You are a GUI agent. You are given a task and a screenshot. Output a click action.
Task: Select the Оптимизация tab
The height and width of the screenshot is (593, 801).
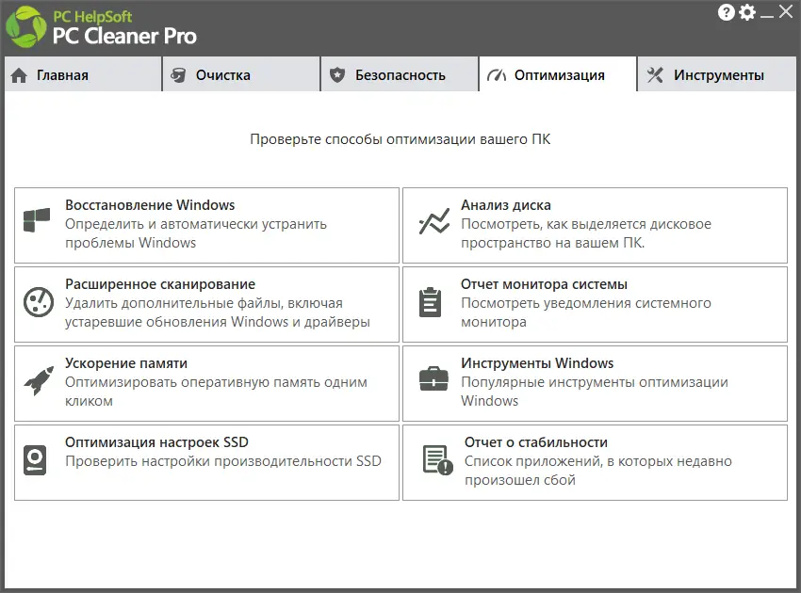(559, 75)
